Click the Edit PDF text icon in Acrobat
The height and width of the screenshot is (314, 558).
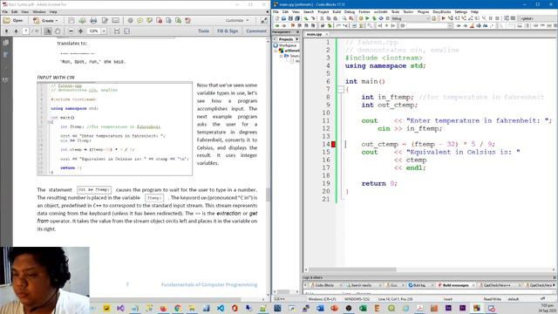[x=105, y=21]
